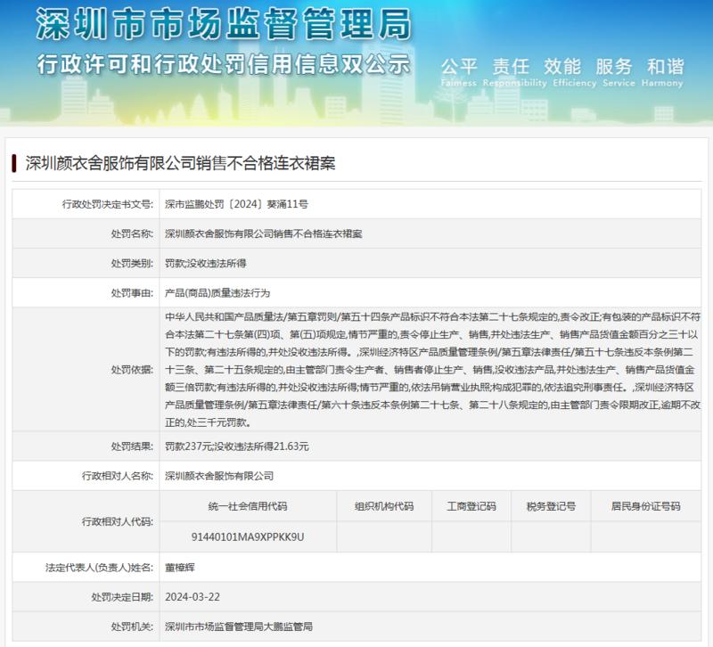Click the label 行政相对人名称
The image size is (713, 647).
118,476
